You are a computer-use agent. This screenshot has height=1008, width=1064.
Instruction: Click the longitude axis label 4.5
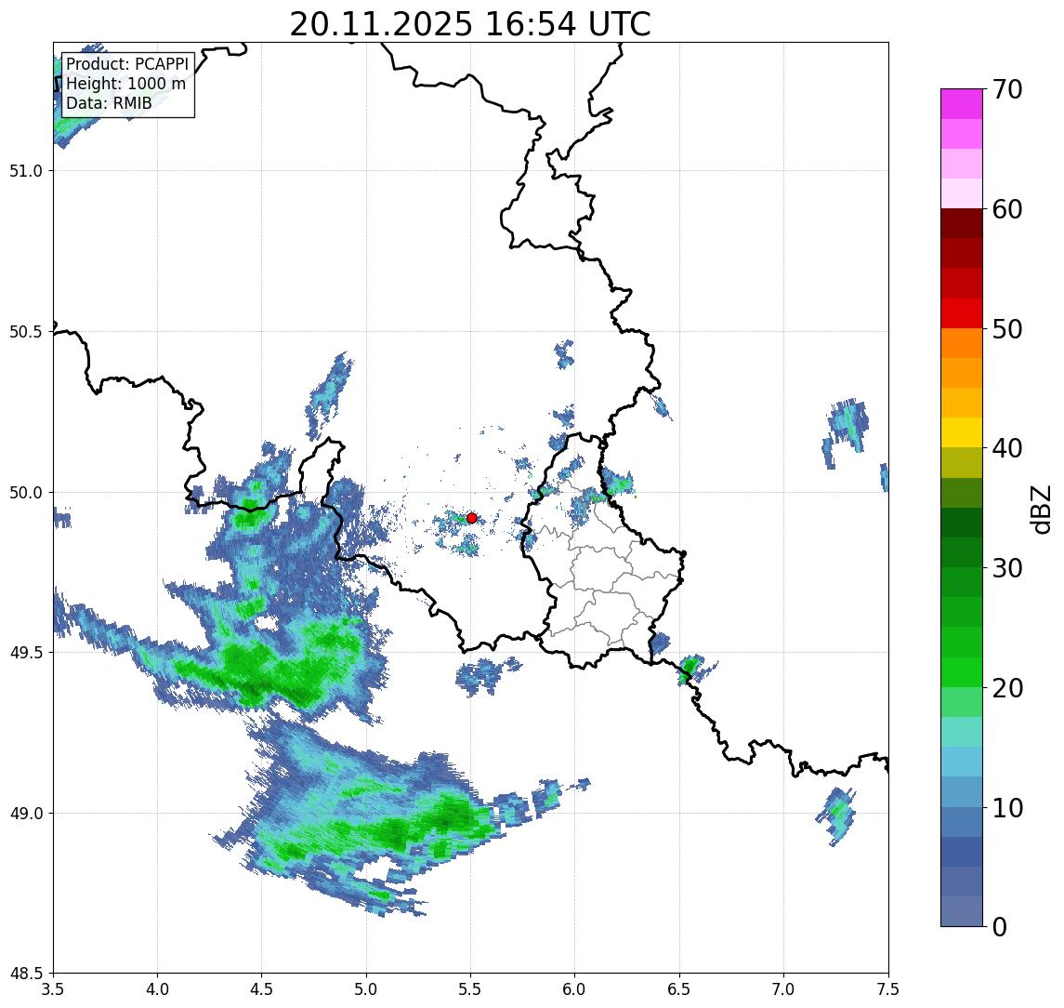coord(262,989)
